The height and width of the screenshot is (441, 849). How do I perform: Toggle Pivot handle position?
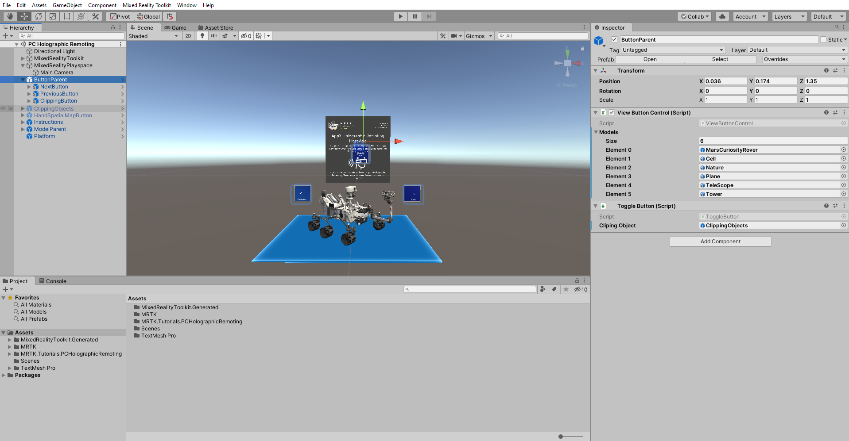(120, 16)
